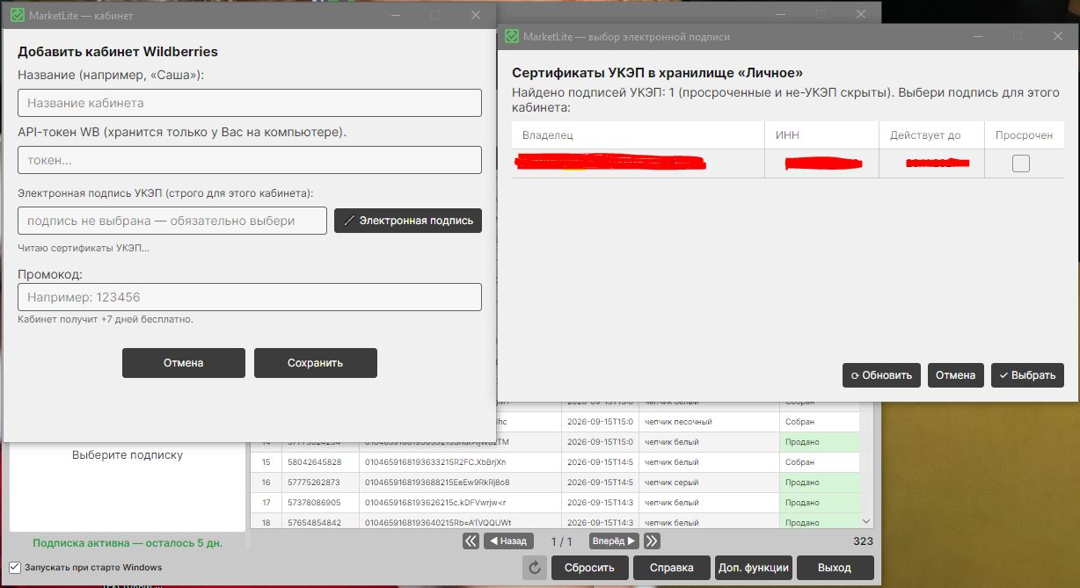Viewport: 1080px width, 588px height.
Task: Click Отмена in the certificate selection window
Action: coord(956,375)
